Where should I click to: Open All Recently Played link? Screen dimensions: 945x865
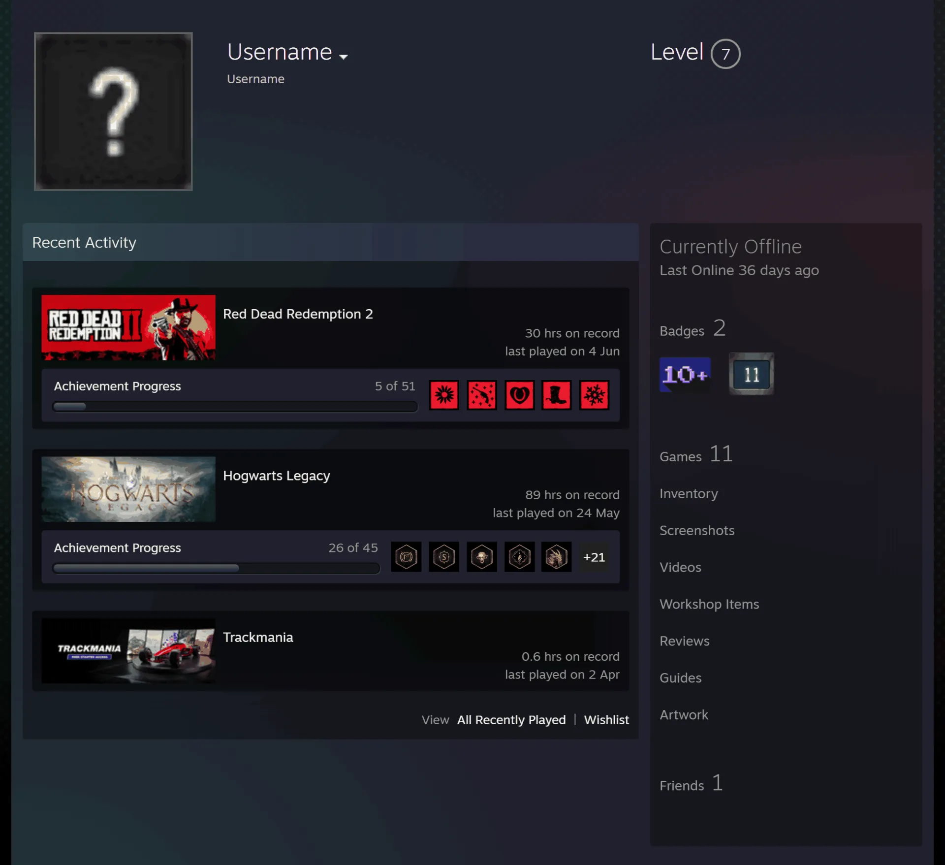tap(511, 720)
